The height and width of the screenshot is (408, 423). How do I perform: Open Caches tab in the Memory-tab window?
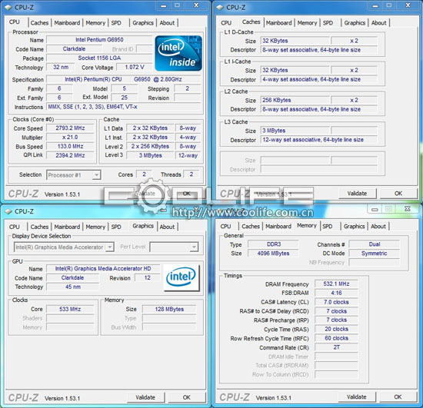[251, 227]
